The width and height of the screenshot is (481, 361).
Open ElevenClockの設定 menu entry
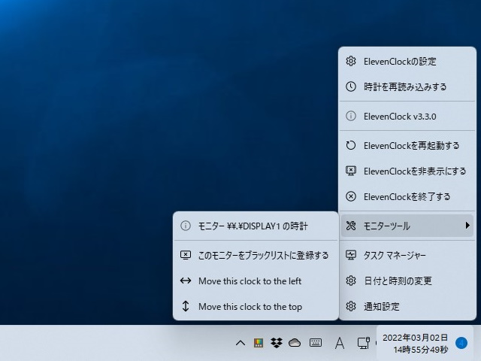coord(407,62)
